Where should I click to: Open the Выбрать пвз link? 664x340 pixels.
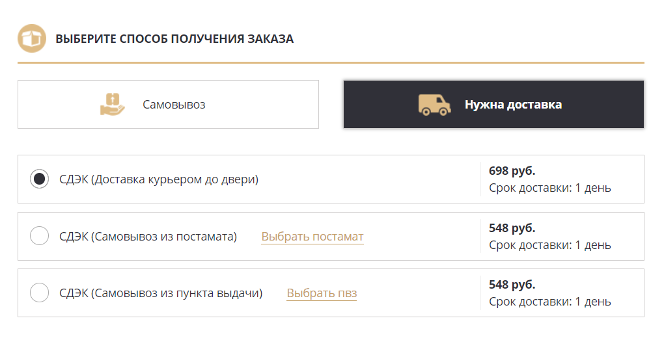click(x=322, y=293)
